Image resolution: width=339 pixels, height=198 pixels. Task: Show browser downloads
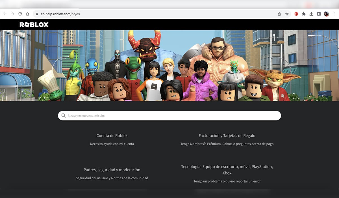[x=311, y=14]
